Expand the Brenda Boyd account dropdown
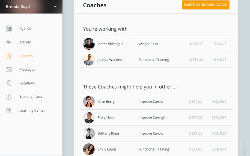Image resolution: width=250 pixels, height=156 pixels. coord(56,6)
